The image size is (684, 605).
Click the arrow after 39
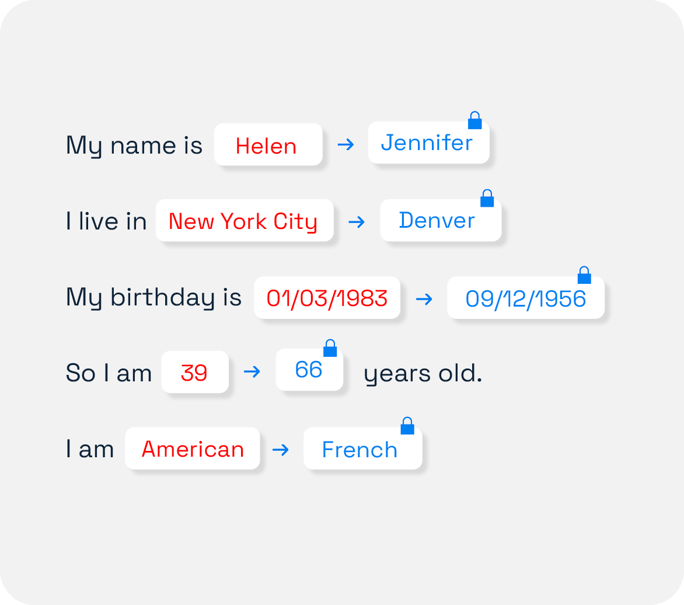pyautogui.click(x=252, y=372)
